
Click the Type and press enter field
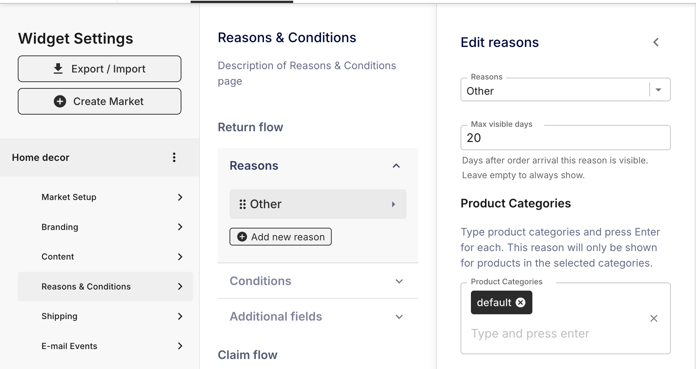click(555, 334)
